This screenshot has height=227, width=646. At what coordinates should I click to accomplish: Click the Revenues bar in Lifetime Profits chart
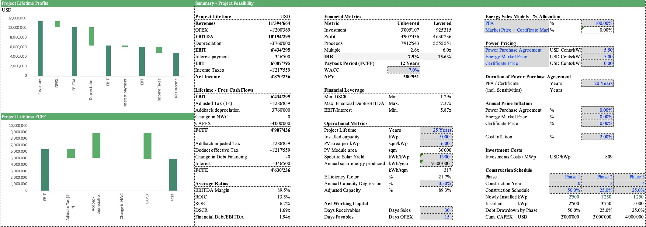40,49
